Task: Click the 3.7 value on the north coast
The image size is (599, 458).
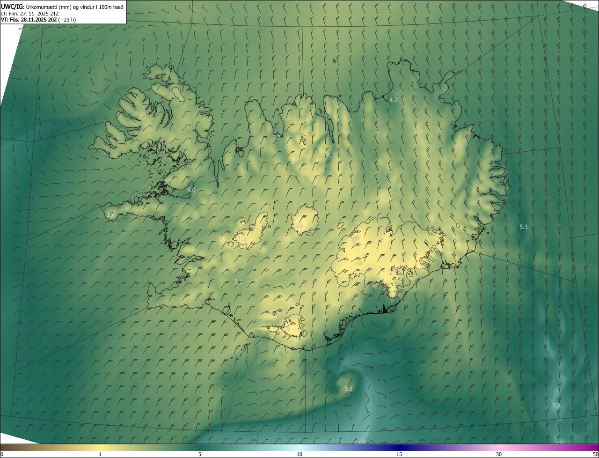Action: tap(276, 137)
